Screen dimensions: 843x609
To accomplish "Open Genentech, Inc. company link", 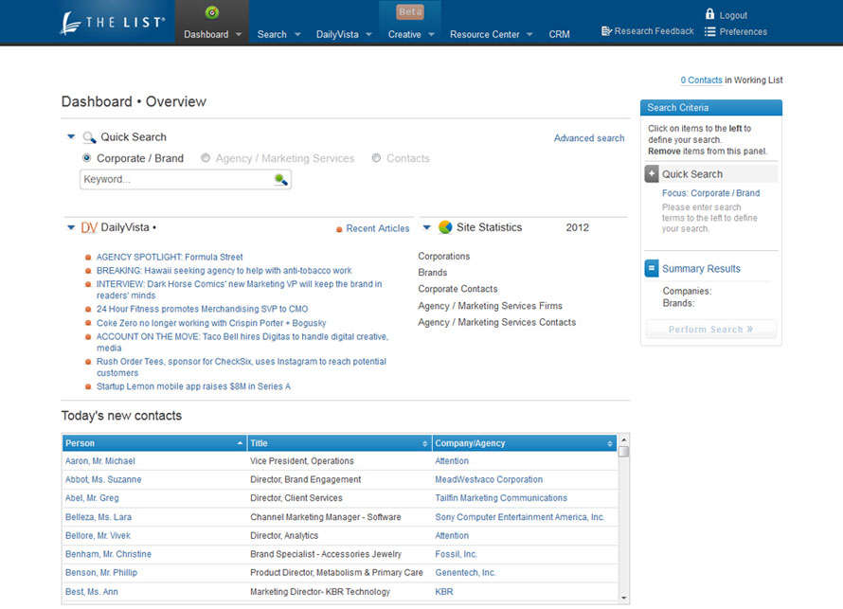I will [465, 573].
